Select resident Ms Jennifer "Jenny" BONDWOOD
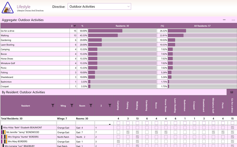237x147 pixels. pyautogui.click(x=23, y=132)
